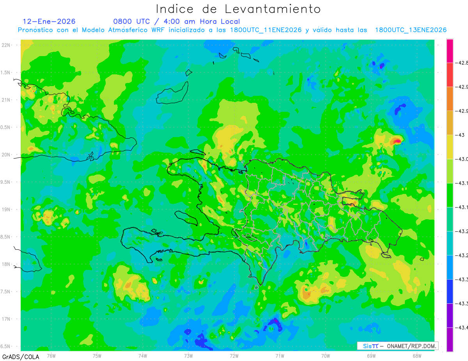Screen dimensions: 468x361
Task: Click the magenta swatch at the legend top
Action: (450, 51)
